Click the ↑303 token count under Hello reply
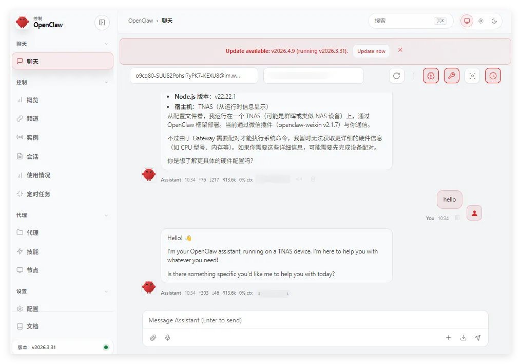 (204, 293)
